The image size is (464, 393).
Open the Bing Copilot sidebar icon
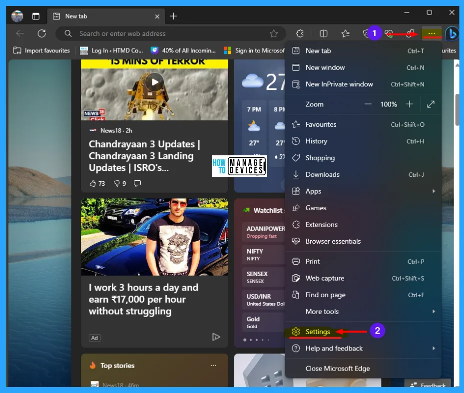tap(452, 33)
